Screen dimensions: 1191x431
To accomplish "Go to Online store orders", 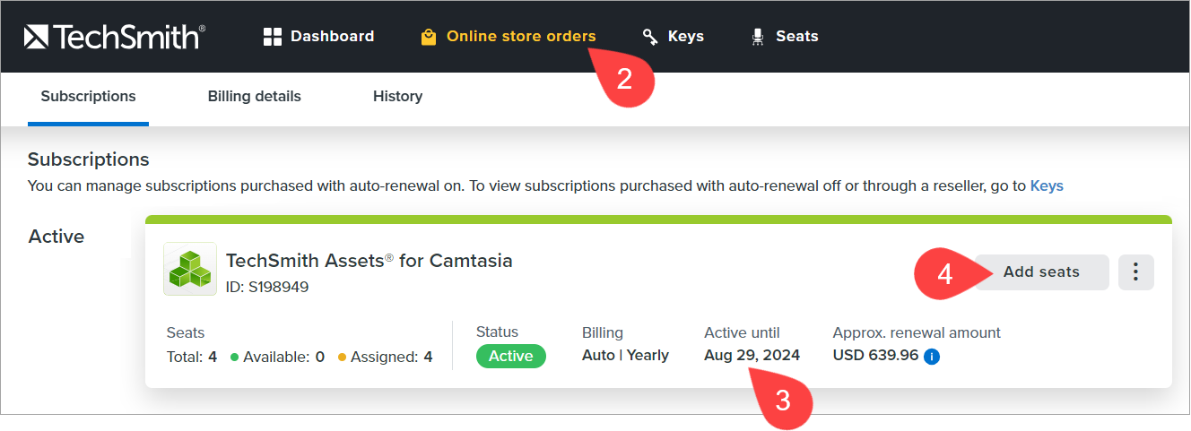I will (520, 37).
